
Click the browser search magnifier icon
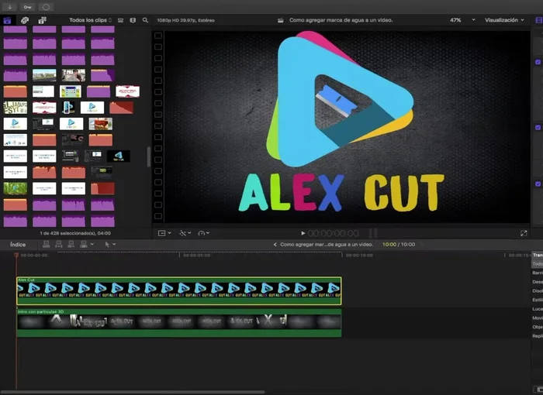click(x=145, y=20)
